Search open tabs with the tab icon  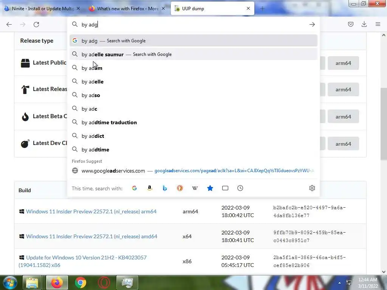pyautogui.click(x=225, y=188)
